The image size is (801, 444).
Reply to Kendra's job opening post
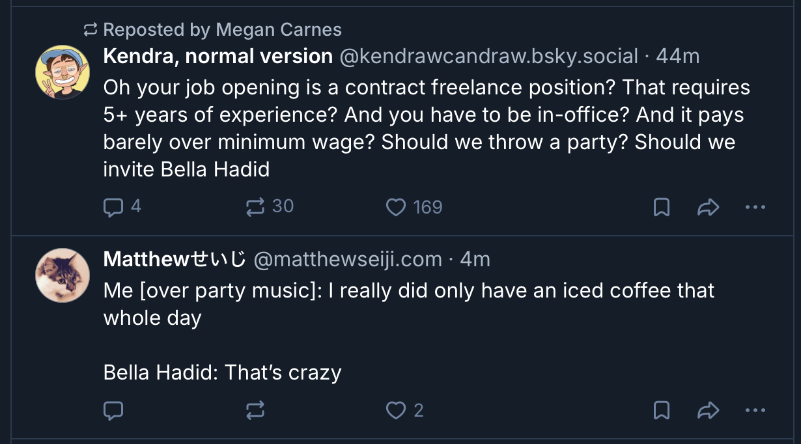pos(113,207)
